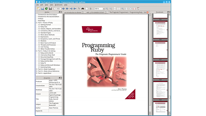
Task: Expand the Getting Started outline node
Action: click(x=39, y=25)
